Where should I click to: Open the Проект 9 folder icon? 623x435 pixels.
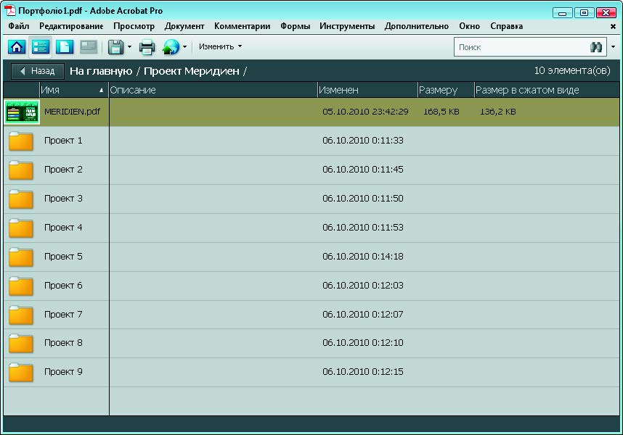pos(20,372)
